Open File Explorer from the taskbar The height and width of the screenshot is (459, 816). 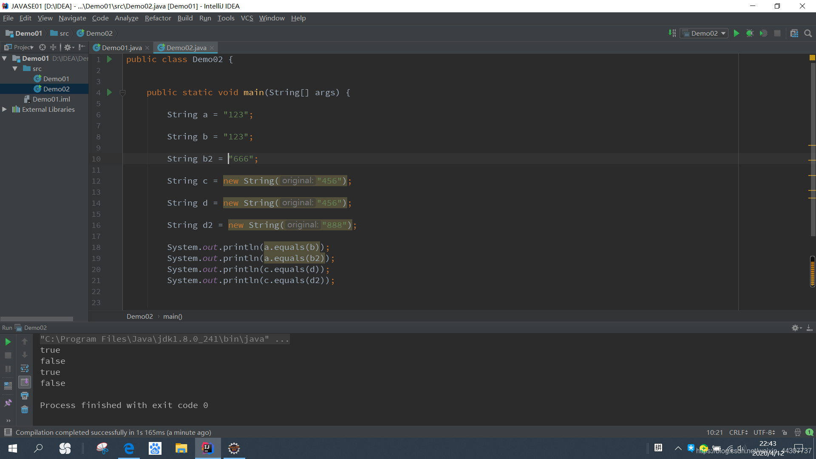181,448
